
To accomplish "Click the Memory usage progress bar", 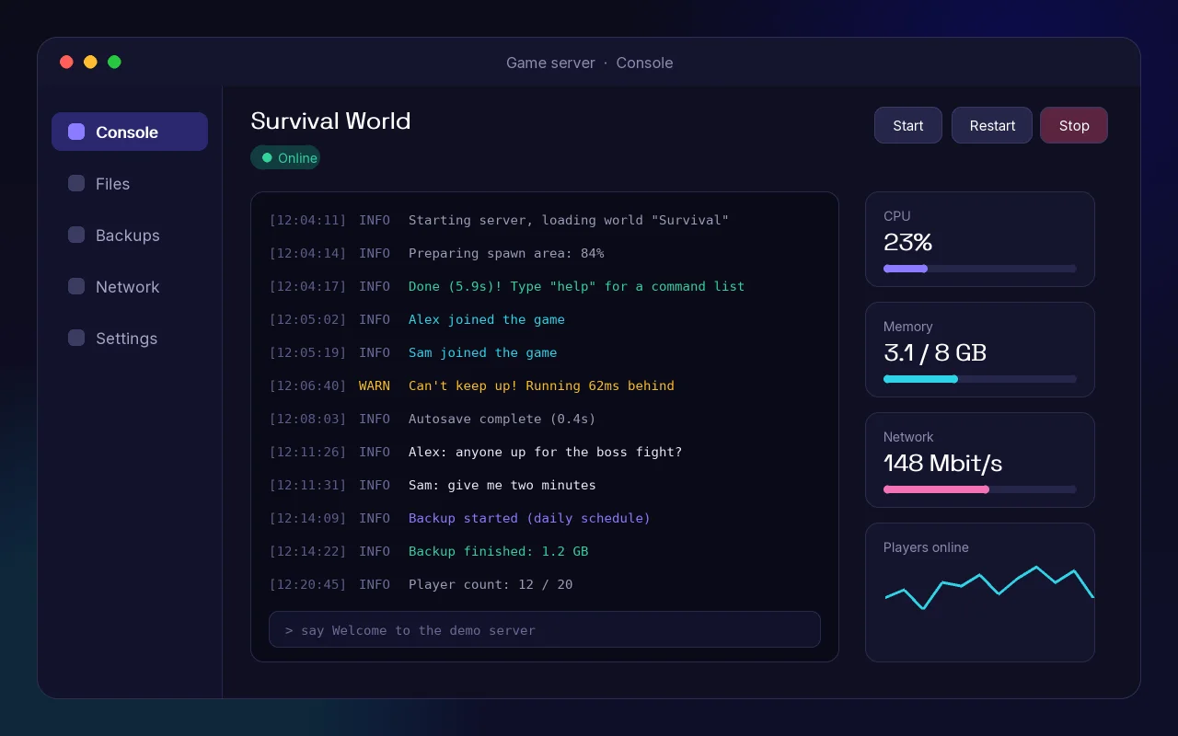I will click(x=980, y=379).
